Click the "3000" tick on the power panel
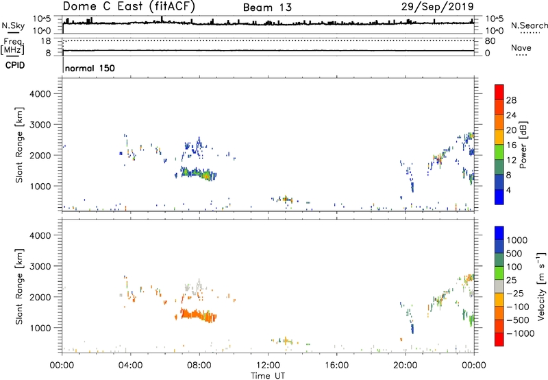548x380 pixels. 40,125
